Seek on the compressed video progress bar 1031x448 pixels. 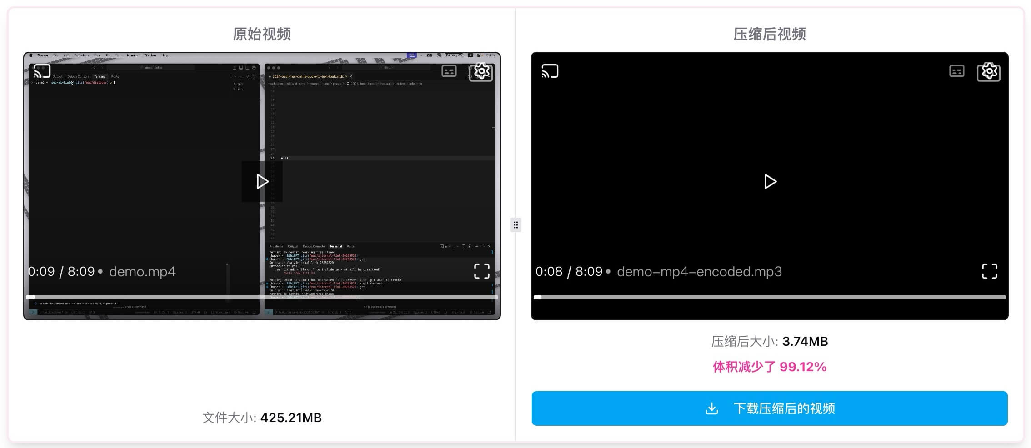[x=770, y=297]
